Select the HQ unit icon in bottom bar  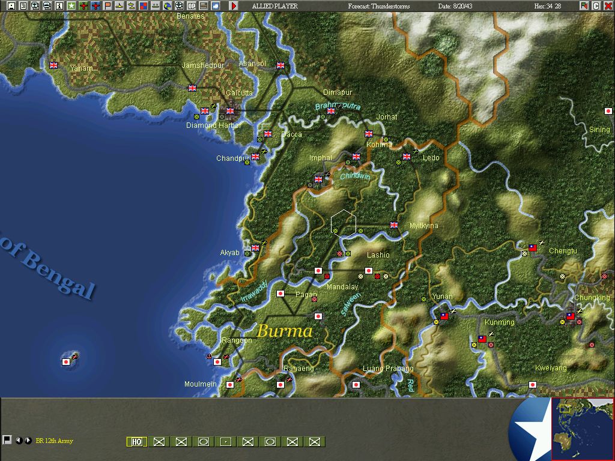click(x=136, y=442)
